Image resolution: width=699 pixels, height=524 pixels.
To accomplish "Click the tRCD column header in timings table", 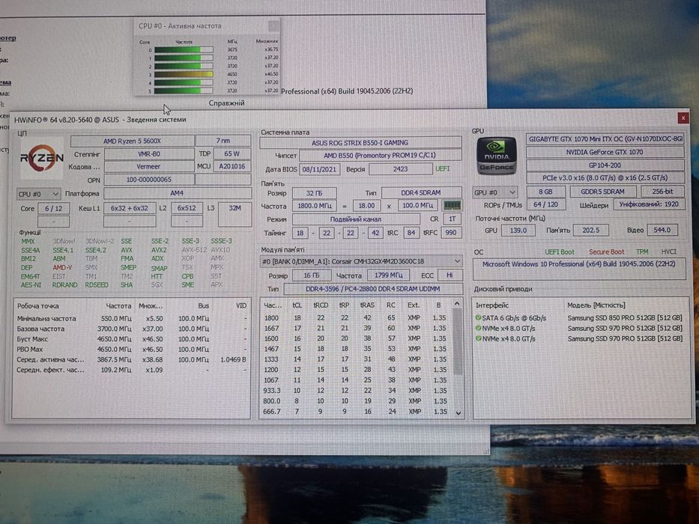I will coord(321,305).
